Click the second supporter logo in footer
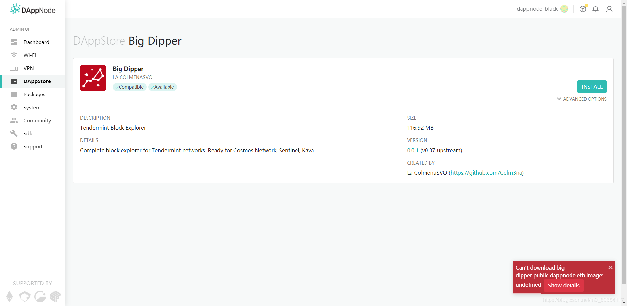 click(25, 297)
